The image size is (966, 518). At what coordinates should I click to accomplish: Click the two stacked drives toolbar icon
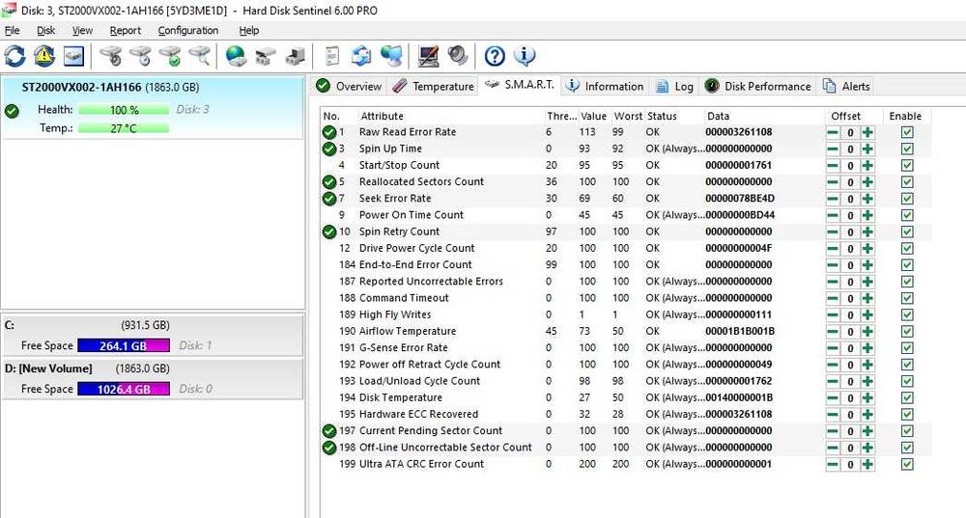[266, 56]
